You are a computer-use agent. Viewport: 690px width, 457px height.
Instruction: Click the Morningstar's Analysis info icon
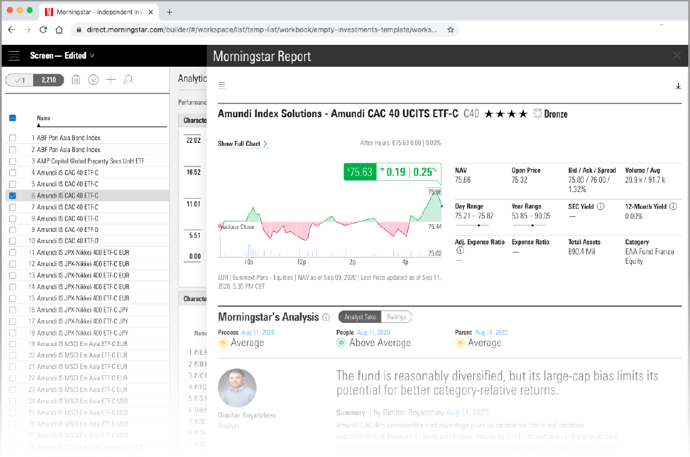(326, 317)
